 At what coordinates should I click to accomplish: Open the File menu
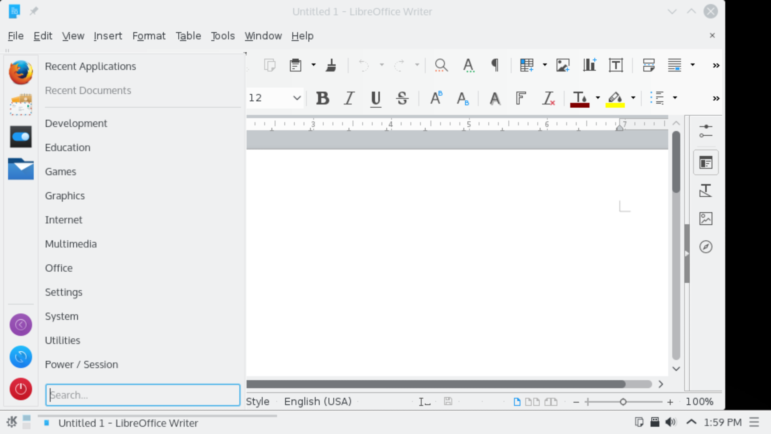pos(16,36)
